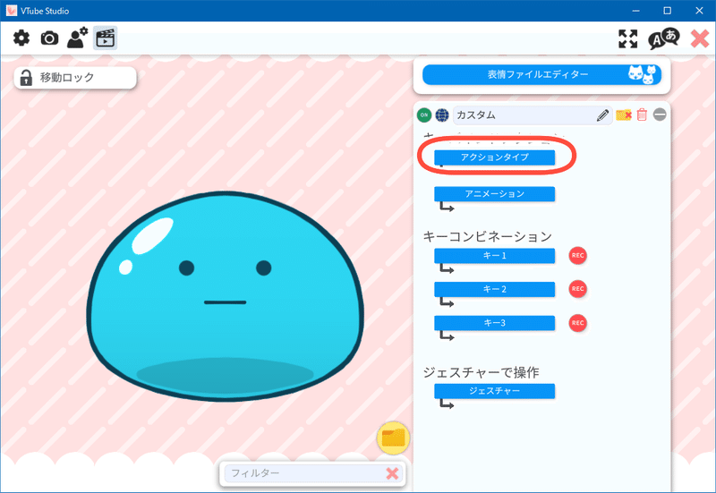This screenshot has width=716, height=493.
Task: Collapse the hotkey with grey minus icon
Action: (x=660, y=115)
